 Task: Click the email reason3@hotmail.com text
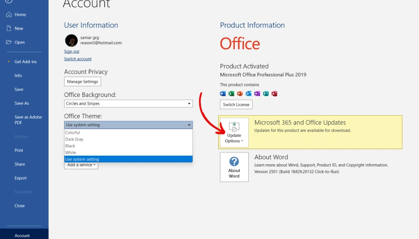101,42
